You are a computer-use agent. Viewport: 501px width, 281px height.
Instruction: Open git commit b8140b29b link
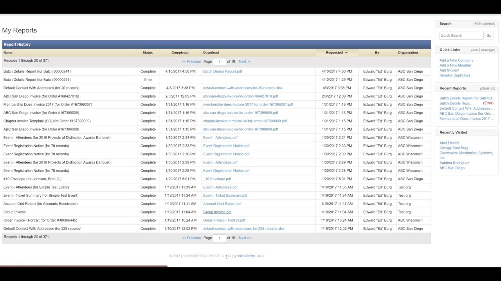click(x=247, y=256)
